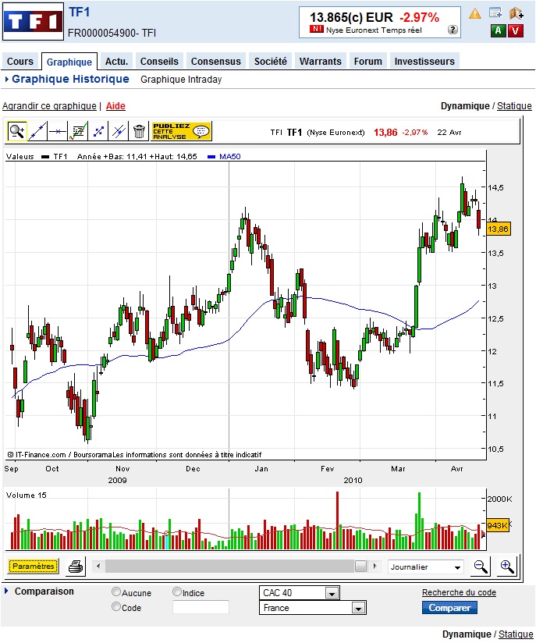The width and height of the screenshot is (536, 643).
Task: Select the Code comparison radio button
Action: point(116,606)
